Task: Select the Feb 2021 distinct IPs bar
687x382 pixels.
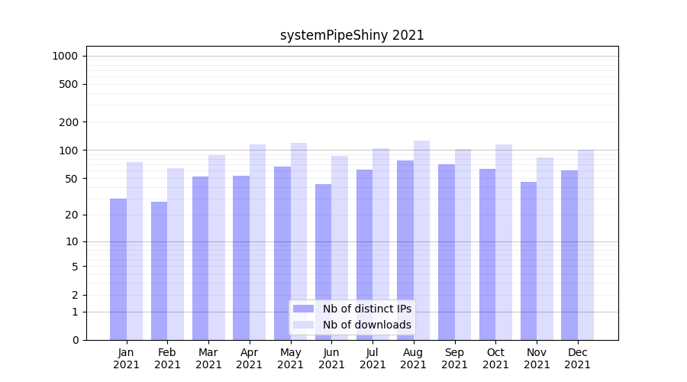Action: click(x=160, y=271)
